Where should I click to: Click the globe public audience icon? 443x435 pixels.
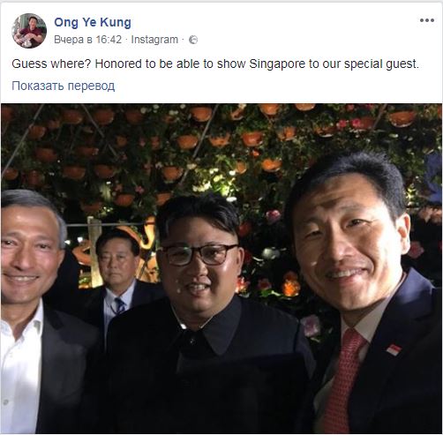coord(193,40)
